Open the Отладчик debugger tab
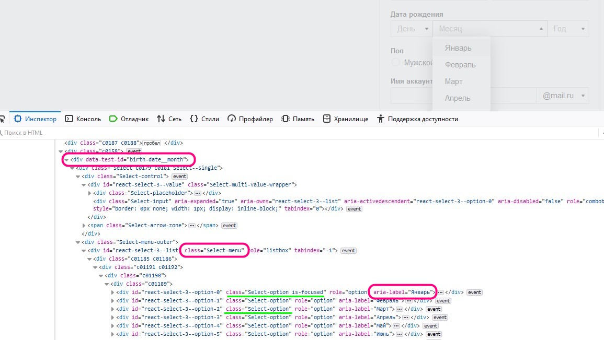The image size is (604, 340). (x=129, y=119)
